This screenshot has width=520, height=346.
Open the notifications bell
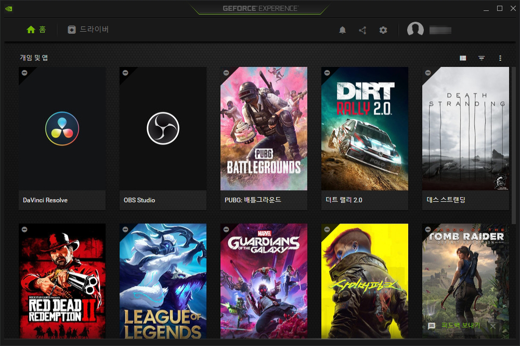tap(343, 30)
